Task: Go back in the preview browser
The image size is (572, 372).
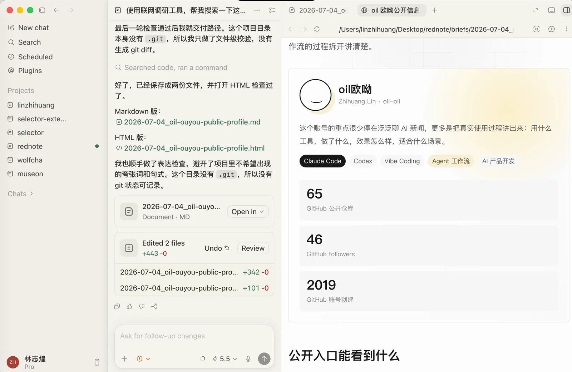Action: (x=291, y=29)
